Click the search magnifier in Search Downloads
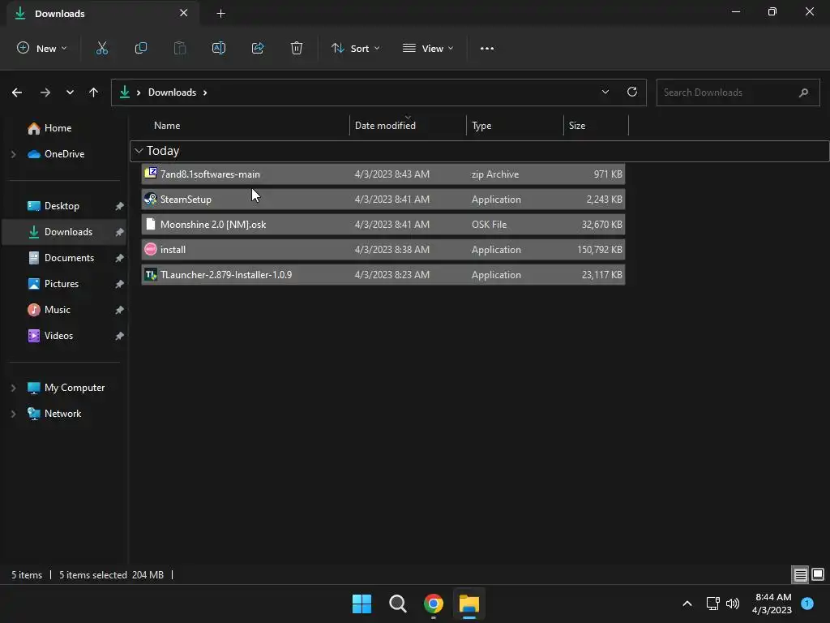 tap(803, 92)
